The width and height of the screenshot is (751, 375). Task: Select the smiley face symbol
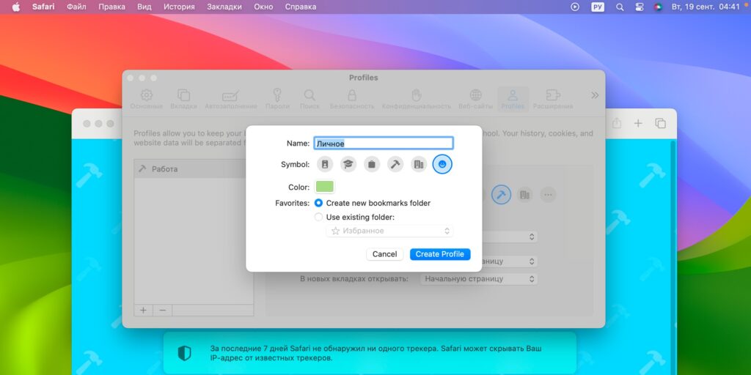pos(442,165)
